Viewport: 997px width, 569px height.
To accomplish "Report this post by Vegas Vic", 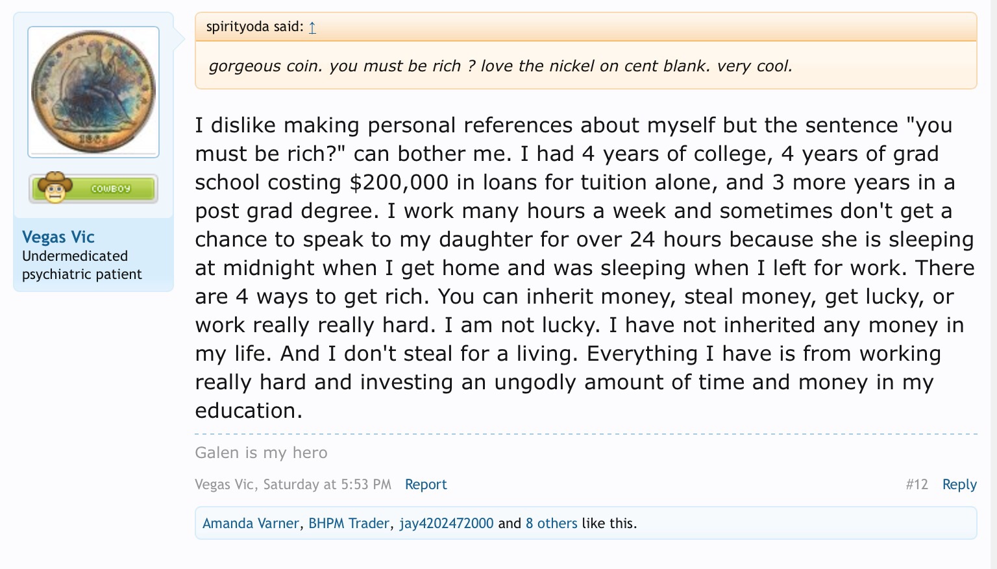I will (426, 485).
